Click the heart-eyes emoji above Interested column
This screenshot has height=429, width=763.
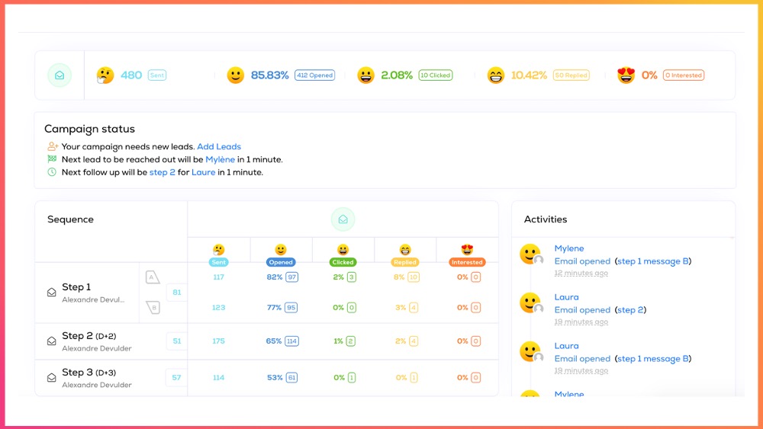point(467,250)
